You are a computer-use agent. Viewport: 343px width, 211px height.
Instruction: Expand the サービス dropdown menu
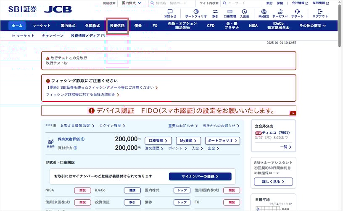click(280, 13)
